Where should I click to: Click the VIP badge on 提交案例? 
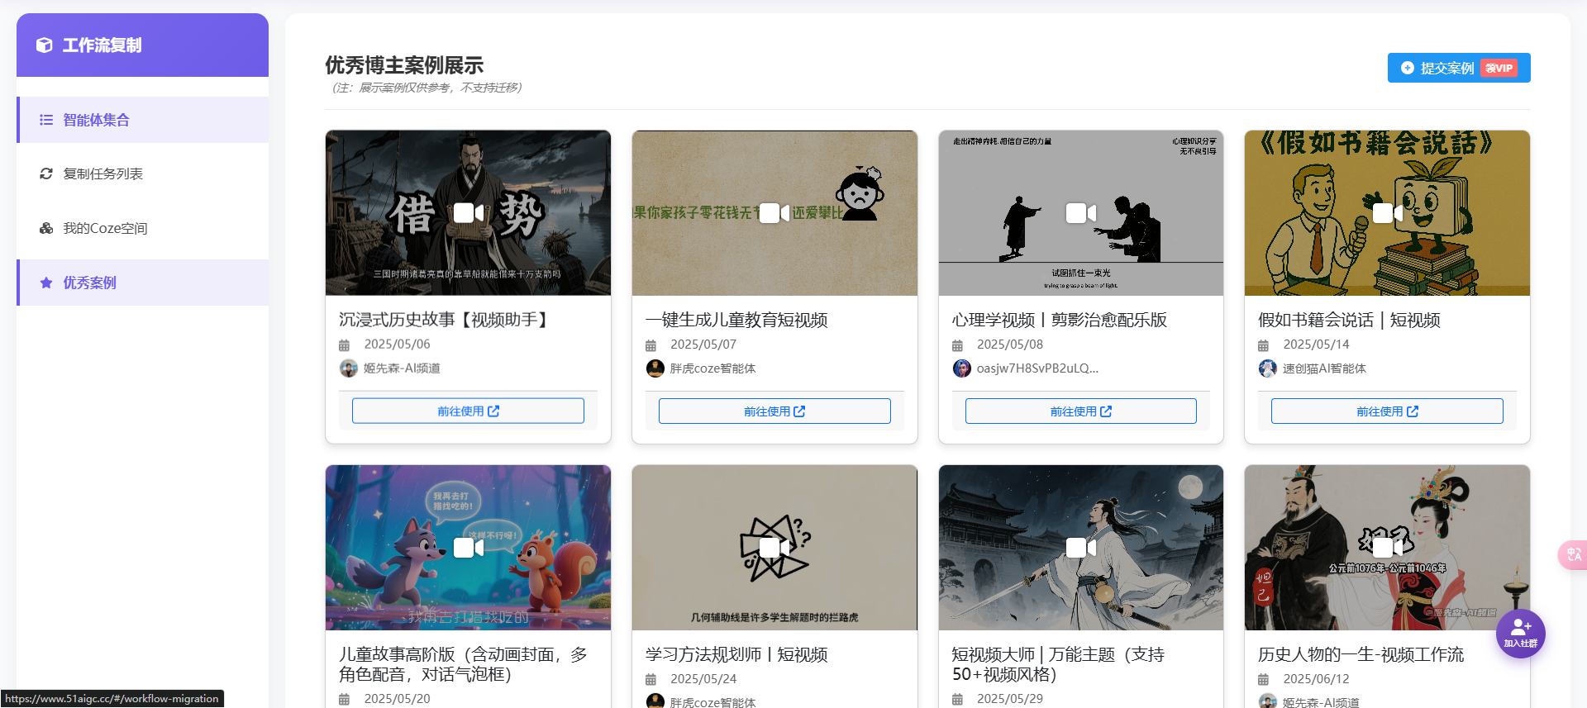[x=1499, y=68]
